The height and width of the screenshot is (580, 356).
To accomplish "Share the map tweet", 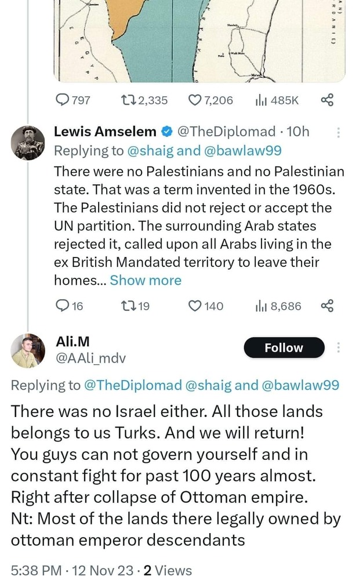I will click(327, 100).
